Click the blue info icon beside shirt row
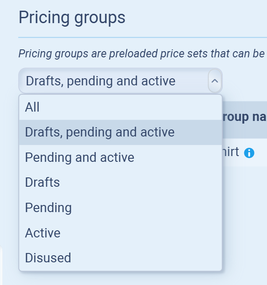Image resolution: width=267 pixels, height=285 pixels. coord(249,153)
